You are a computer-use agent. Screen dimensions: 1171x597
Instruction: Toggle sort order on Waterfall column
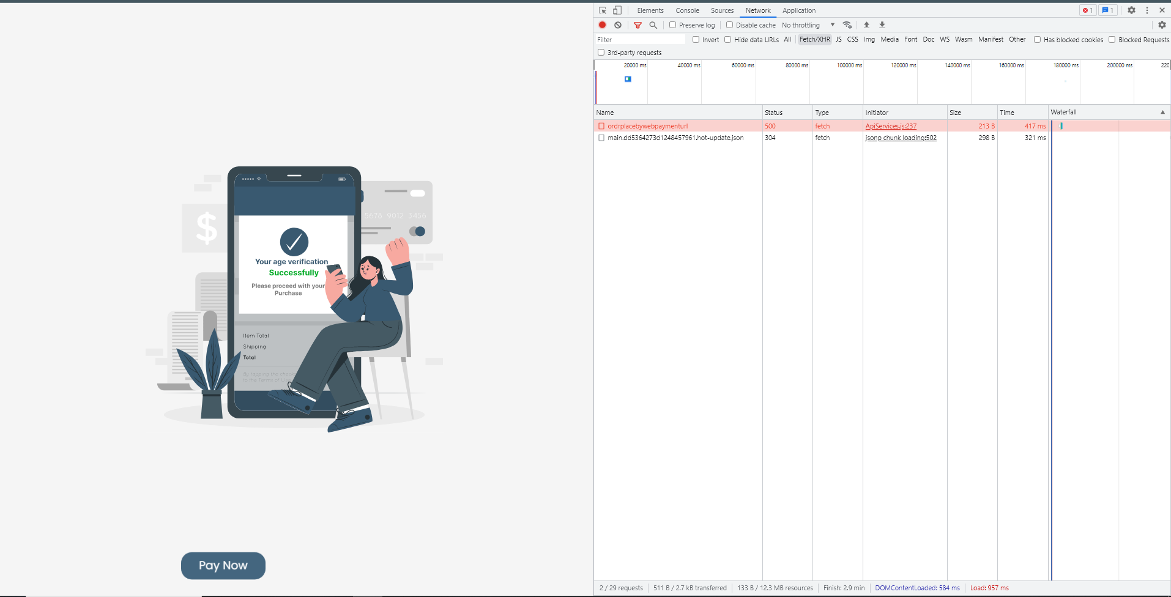(1162, 113)
